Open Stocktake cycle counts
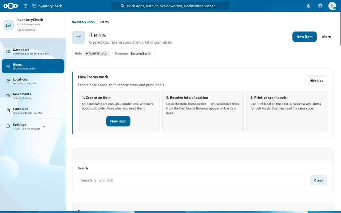The height and width of the screenshot is (213, 341). [33, 110]
